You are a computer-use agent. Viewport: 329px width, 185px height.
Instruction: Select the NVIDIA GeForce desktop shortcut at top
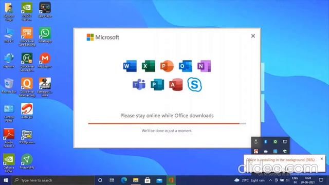pyautogui.click(x=27, y=11)
